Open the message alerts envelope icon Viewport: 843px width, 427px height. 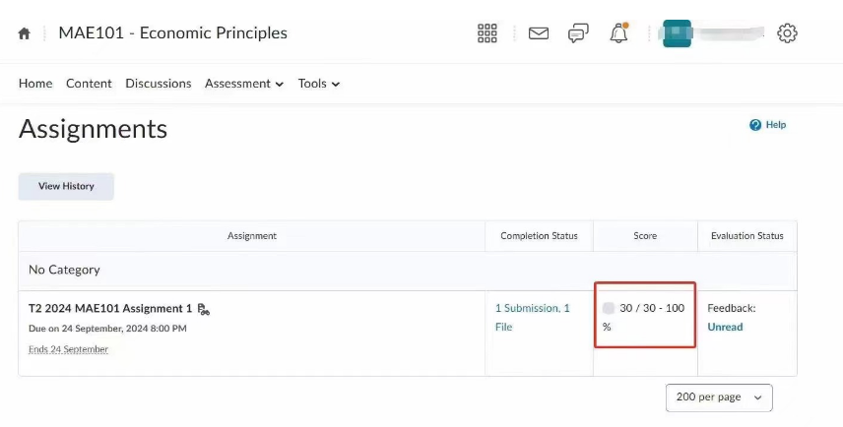point(538,33)
